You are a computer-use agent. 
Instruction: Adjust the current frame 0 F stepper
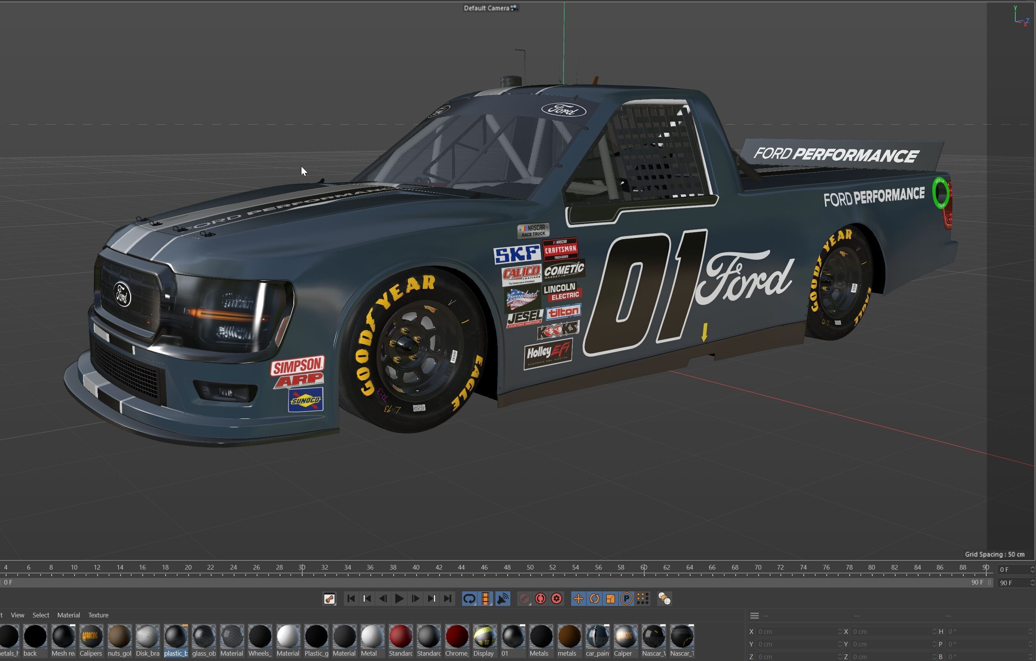click(1032, 570)
